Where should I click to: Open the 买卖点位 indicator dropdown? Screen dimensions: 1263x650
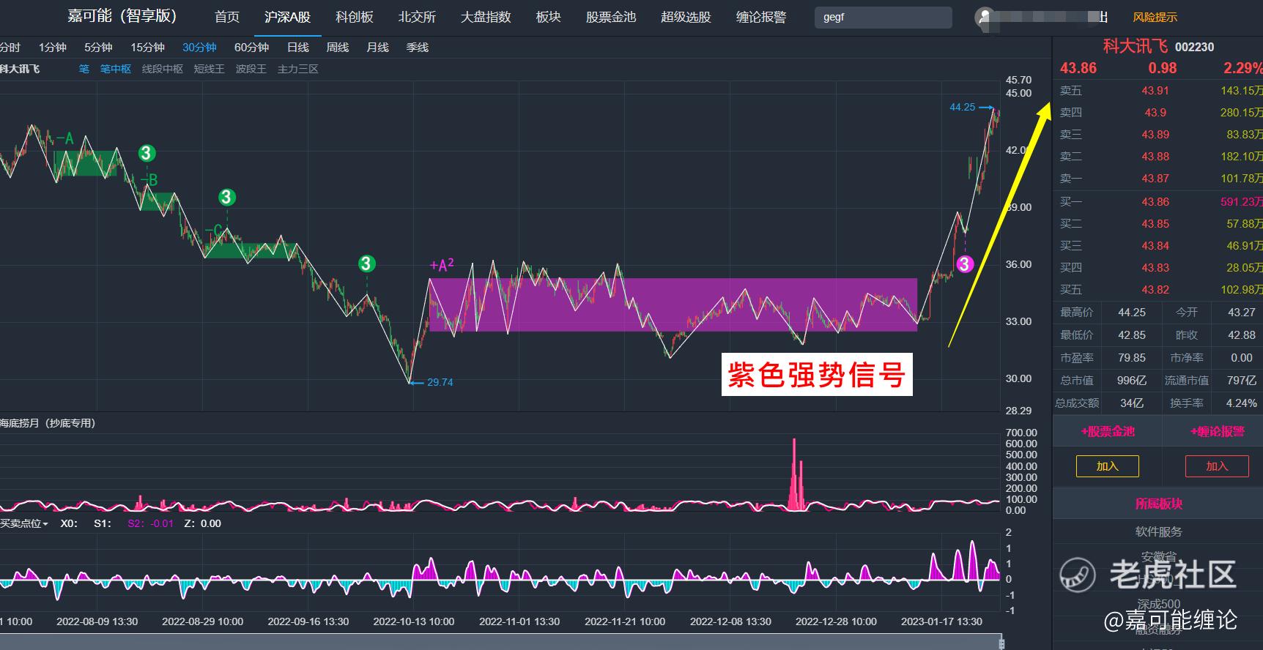point(24,523)
